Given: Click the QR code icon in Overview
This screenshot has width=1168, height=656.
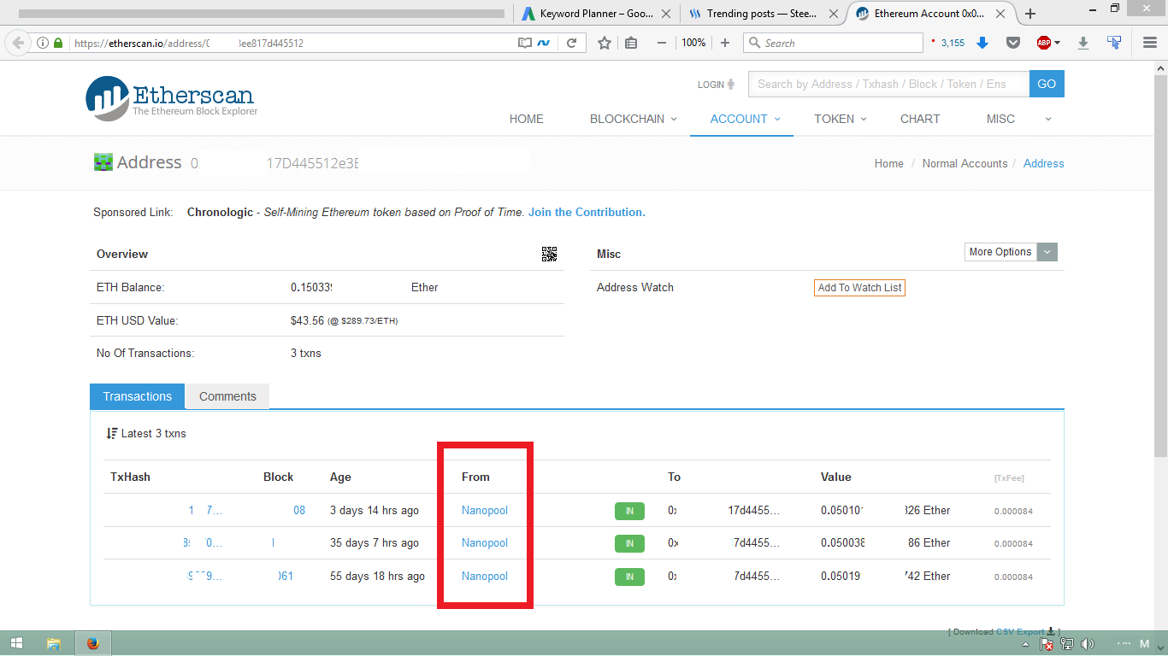Looking at the screenshot, I should click(x=549, y=254).
